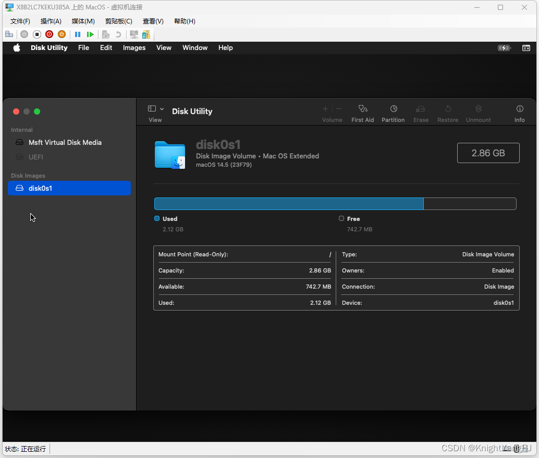Pause the virtual machine with the blue icon
This screenshot has height=458, width=539.
pyautogui.click(x=78, y=34)
